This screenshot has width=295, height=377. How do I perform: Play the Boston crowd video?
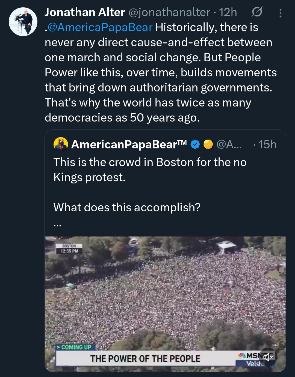coord(165,296)
